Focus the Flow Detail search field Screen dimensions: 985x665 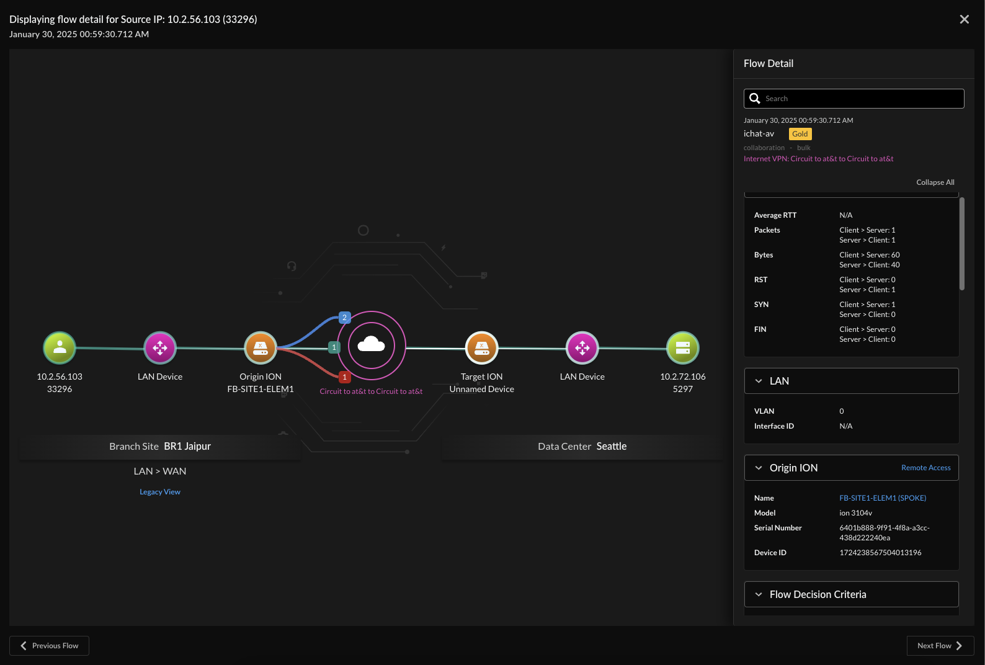(x=854, y=99)
